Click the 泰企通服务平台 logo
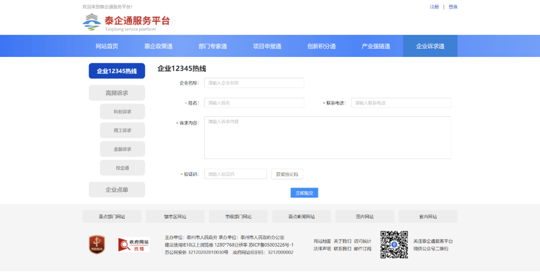Viewport: 540px width, 272px height. (x=126, y=22)
